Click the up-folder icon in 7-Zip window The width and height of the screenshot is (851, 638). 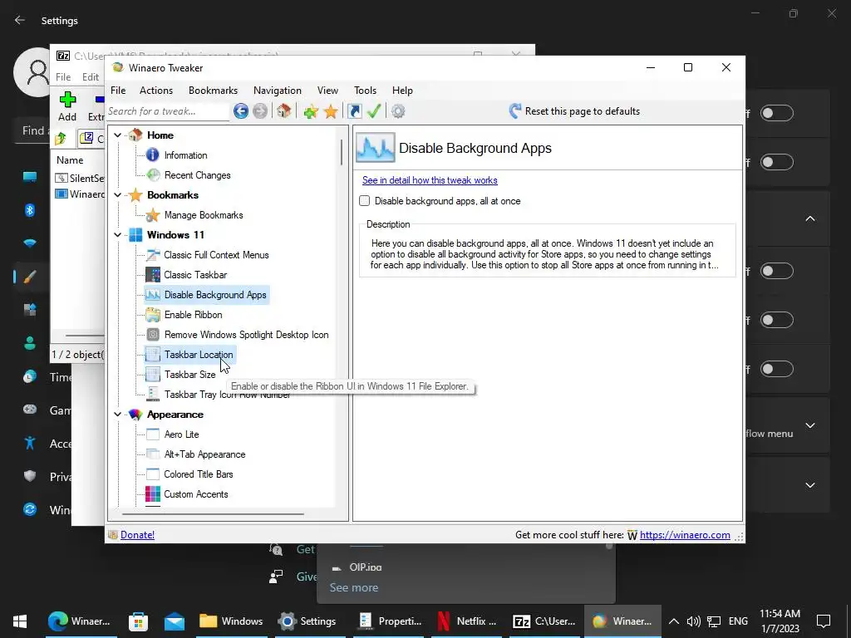coord(60,139)
